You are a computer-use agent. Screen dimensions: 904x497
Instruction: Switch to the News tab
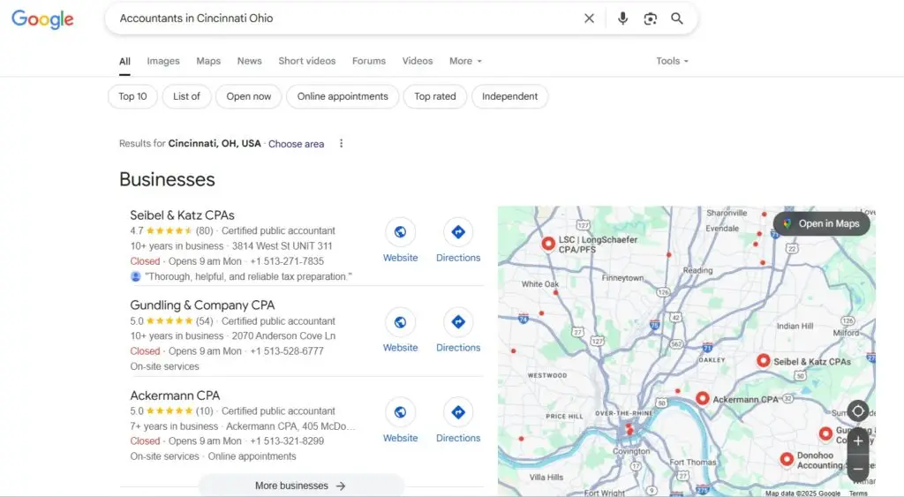click(250, 61)
